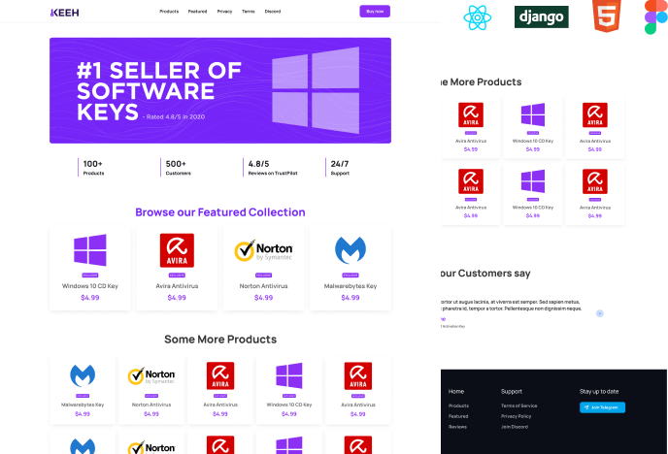The image size is (668, 454).
Task: Click the centered 'Some More Products' heading
Action: pos(220,340)
